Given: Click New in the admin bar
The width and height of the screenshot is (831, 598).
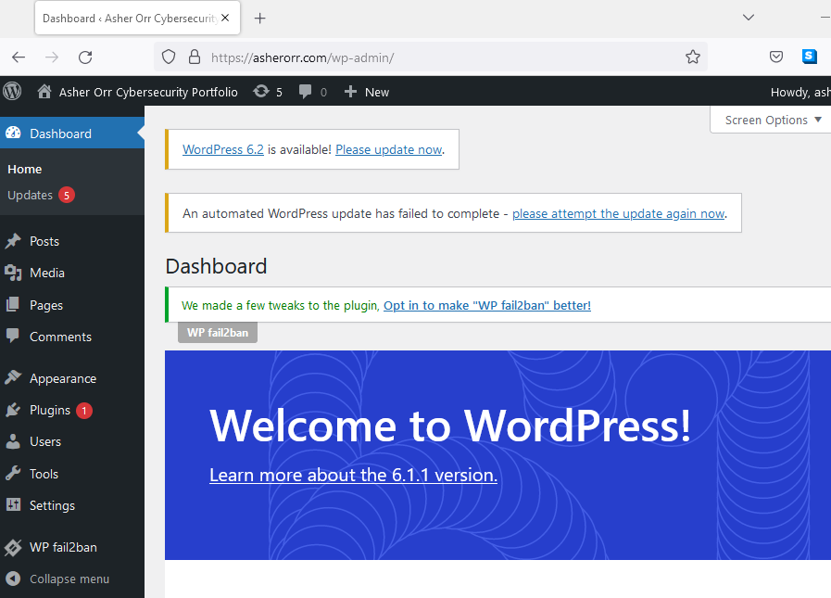Looking at the screenshot, I should tap(377, 92).
